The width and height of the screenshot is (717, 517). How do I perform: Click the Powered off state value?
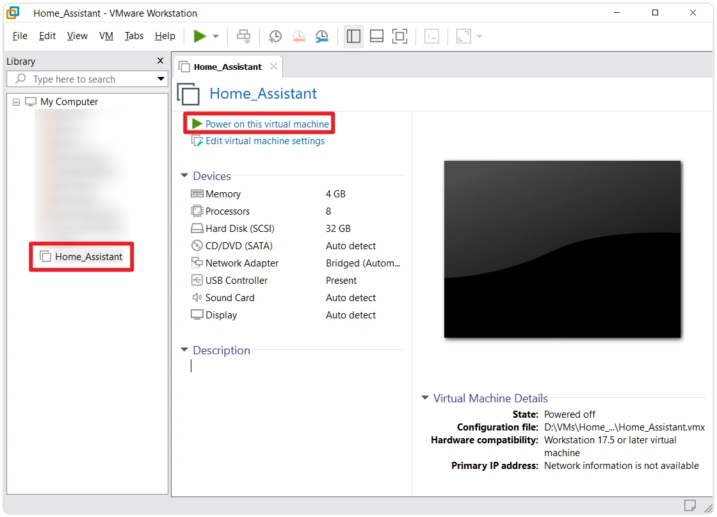point(569,414)
